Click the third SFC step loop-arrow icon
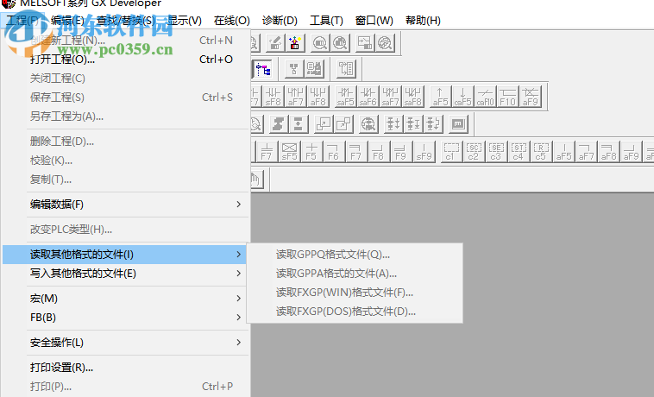This screenshot has height=397, width=654. (x=433, y=124)
